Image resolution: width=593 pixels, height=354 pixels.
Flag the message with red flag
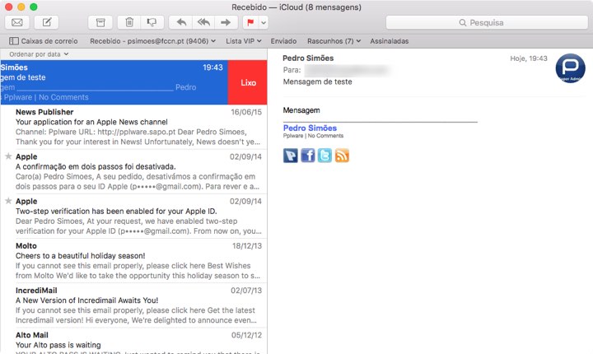tap(250, 23)
